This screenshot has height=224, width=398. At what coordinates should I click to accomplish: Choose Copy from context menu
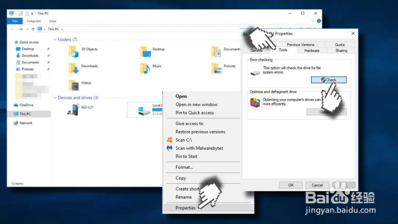[181, 178]
